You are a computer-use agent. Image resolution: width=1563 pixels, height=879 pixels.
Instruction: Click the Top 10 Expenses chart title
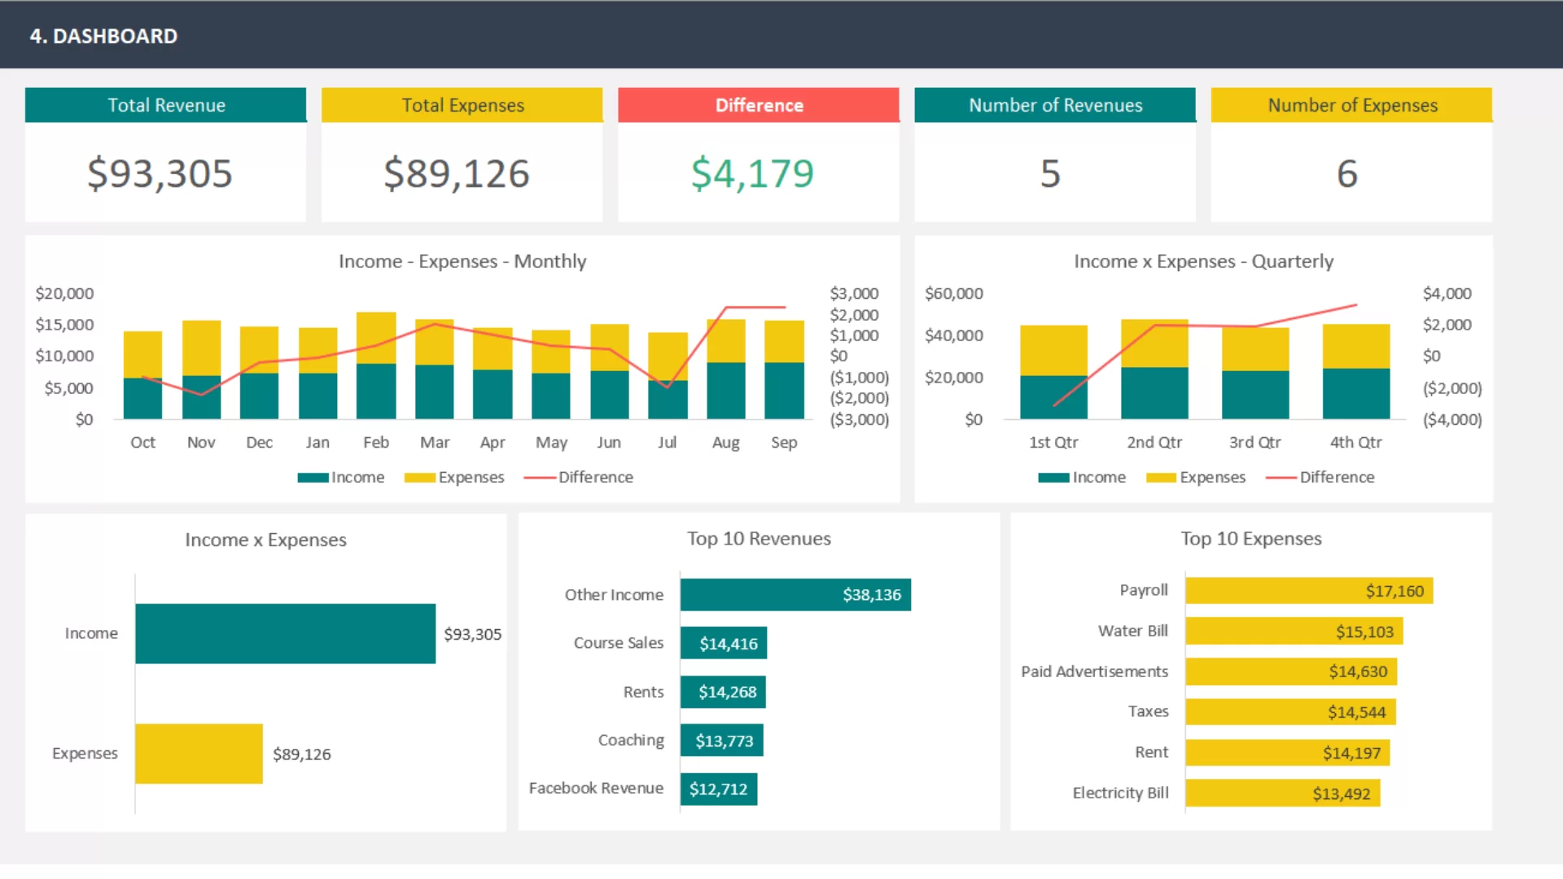pos(1251,539)
